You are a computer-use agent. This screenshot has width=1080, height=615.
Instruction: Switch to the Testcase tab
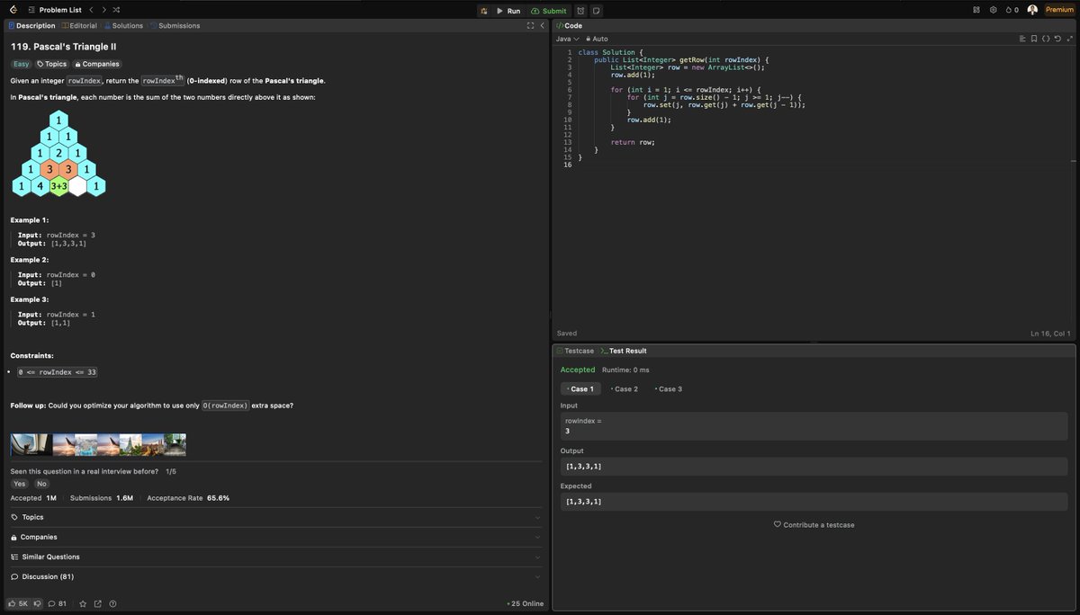coord(576,351)
